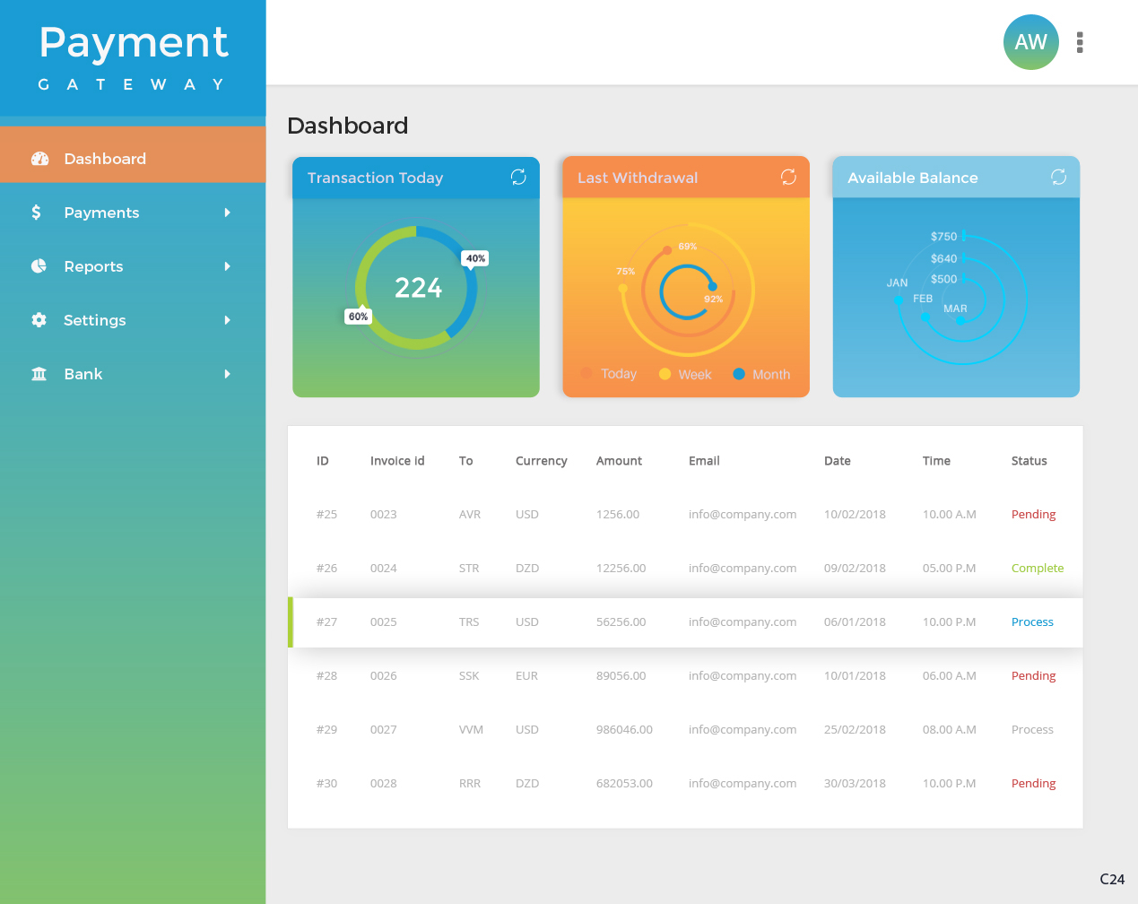
Task: Click amount 12256.00
Action: tap(621, 569)
